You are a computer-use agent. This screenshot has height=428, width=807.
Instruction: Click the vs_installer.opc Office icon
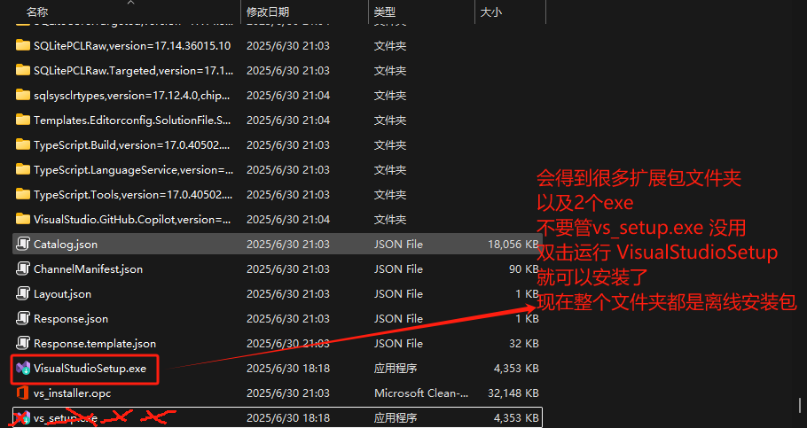[23, 393]
